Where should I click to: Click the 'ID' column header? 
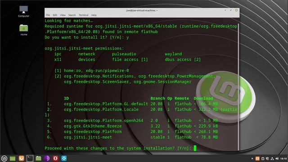pyautogui.click(x=66, y=99)
